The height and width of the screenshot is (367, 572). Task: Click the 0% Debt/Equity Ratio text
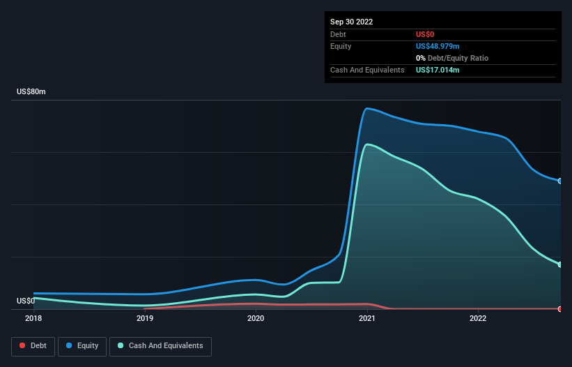(452, 58)
